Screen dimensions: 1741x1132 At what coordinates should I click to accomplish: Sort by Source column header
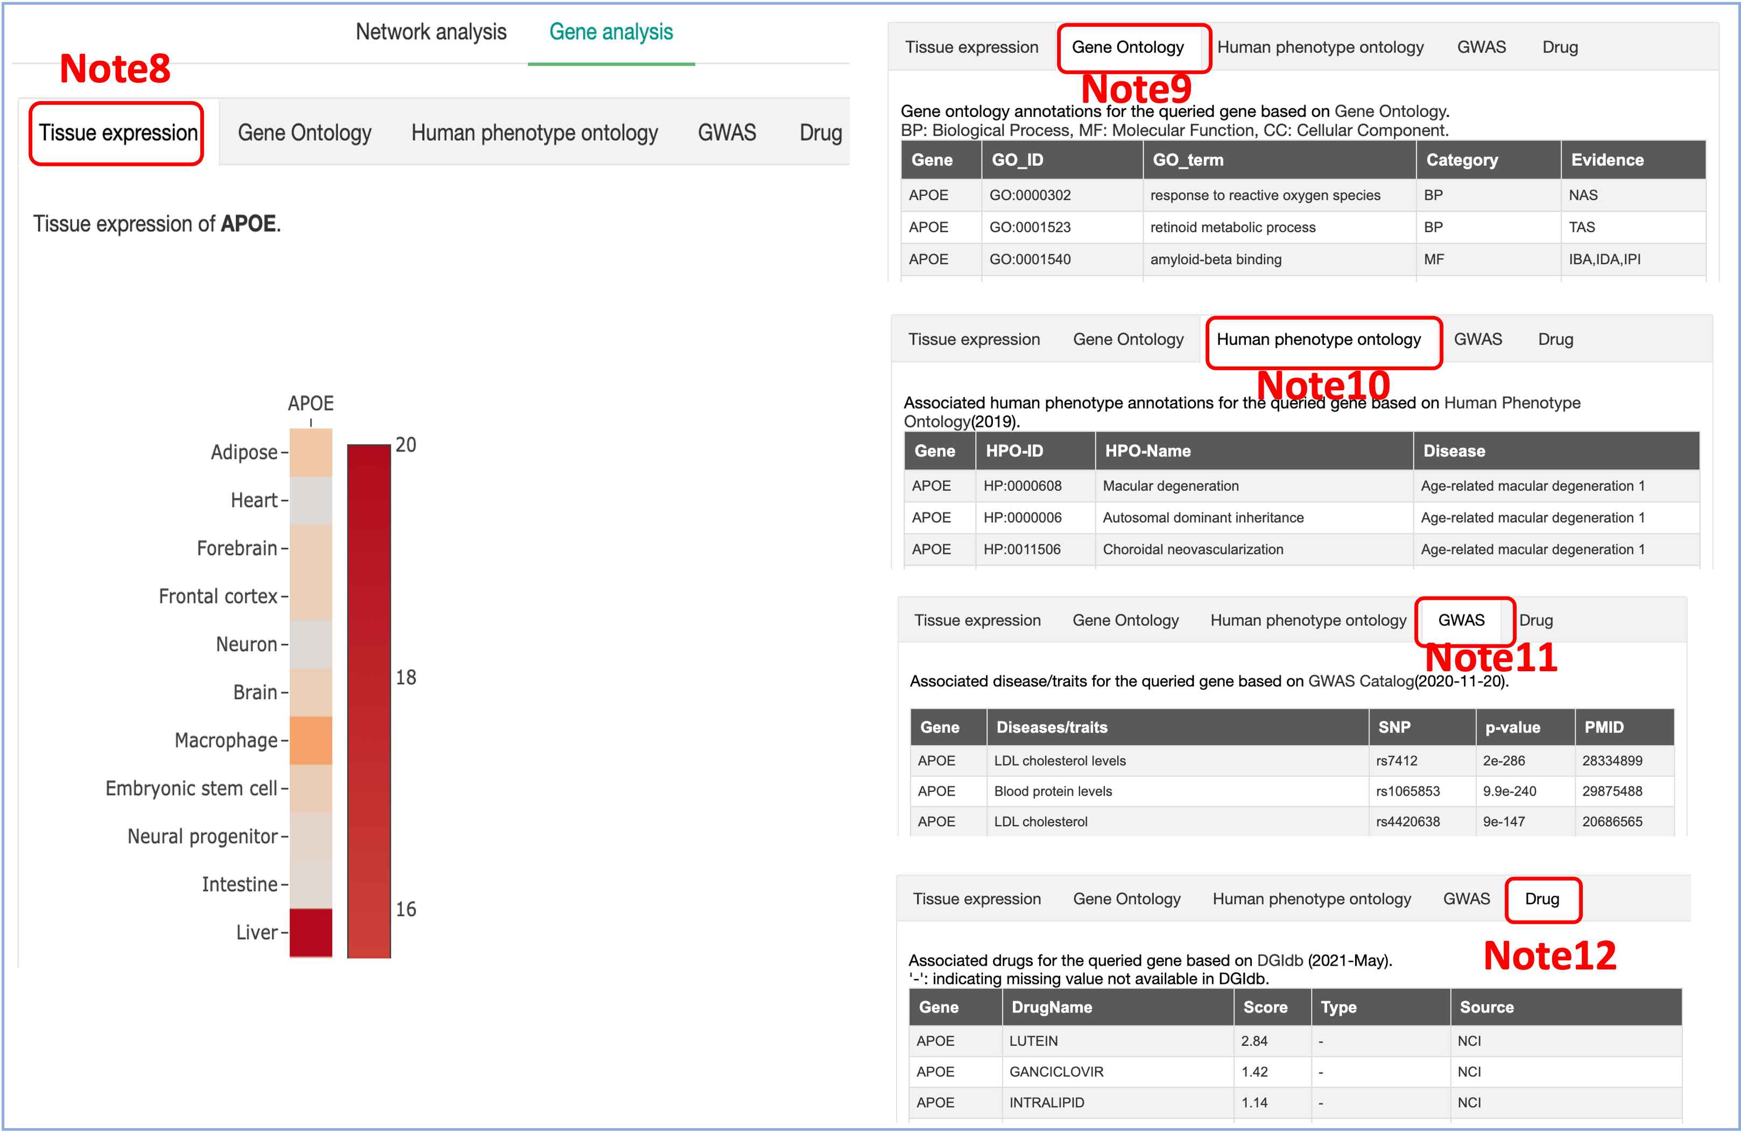(1566, 1007)
